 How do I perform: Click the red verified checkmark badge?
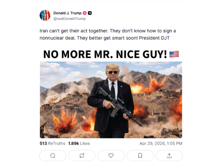pyautogui.click(x=85, y=13)
